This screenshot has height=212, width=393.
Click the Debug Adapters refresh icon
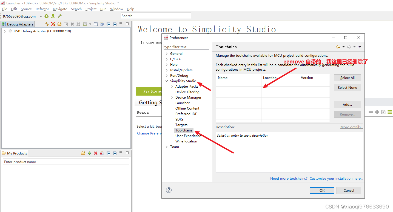click(x=47, y=24)
